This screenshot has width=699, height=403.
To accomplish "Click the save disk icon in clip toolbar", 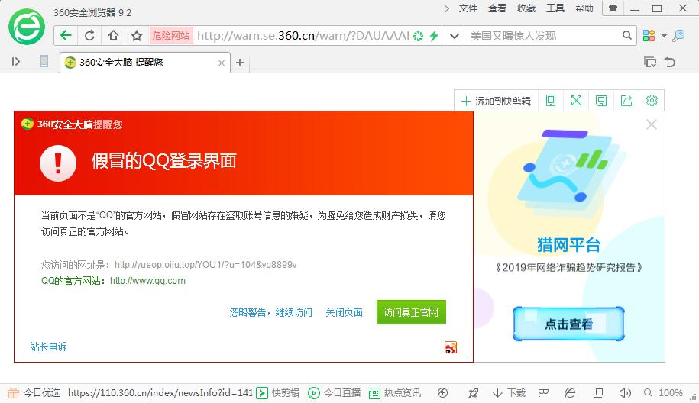I will [601, 101].
